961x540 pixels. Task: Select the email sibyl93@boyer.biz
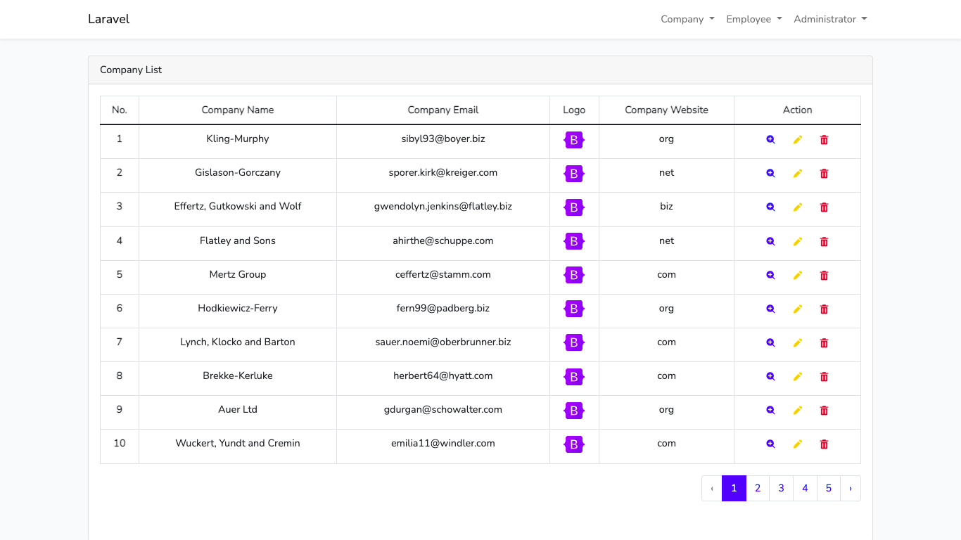click(443, 139)
